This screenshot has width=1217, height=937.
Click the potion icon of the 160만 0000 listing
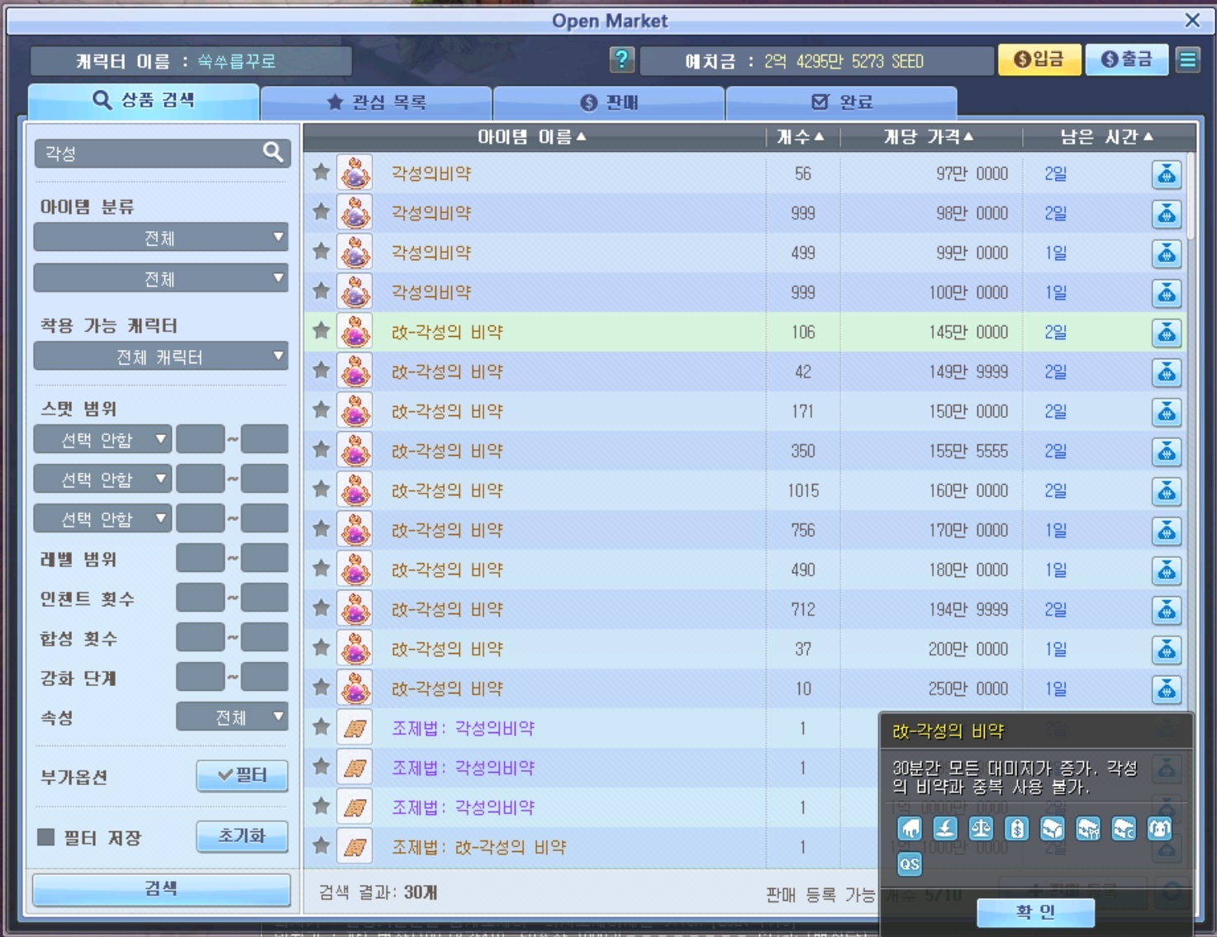(355, 490)
